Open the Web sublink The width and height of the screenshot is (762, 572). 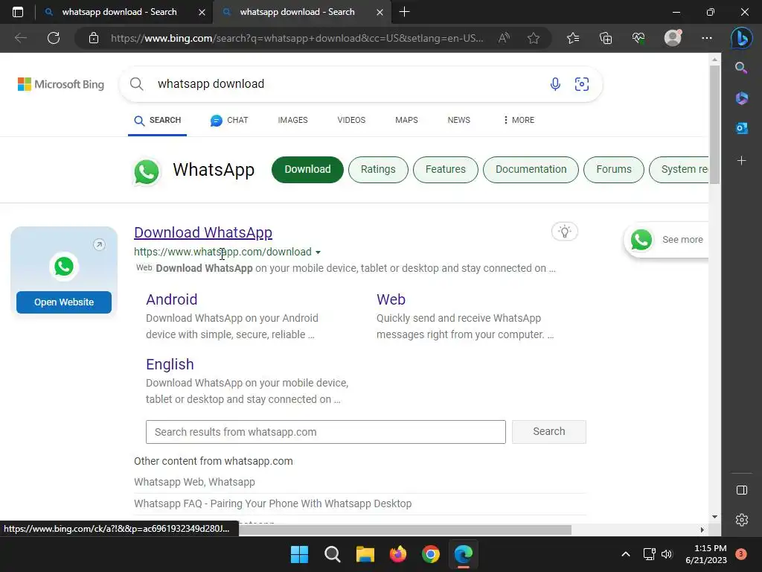(391, 299)
